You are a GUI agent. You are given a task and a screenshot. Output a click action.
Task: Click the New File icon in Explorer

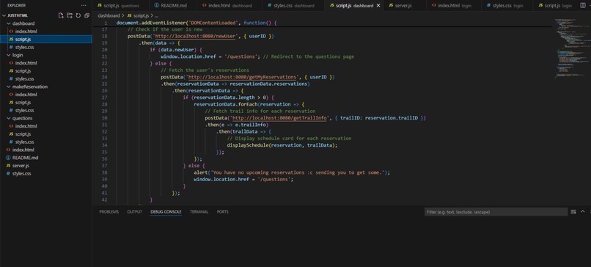[x=61, y=15]
